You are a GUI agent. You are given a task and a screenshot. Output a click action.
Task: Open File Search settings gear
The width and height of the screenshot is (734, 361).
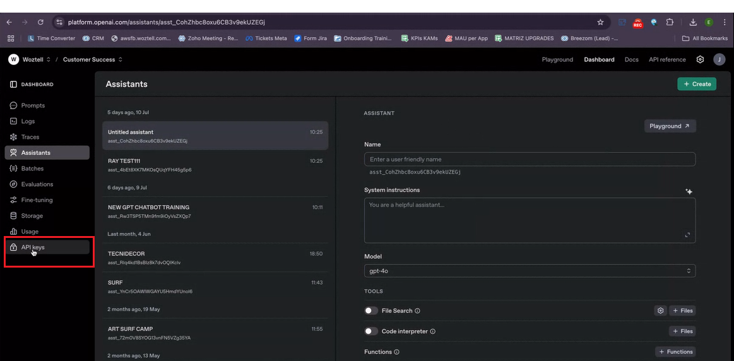(661, 311)
